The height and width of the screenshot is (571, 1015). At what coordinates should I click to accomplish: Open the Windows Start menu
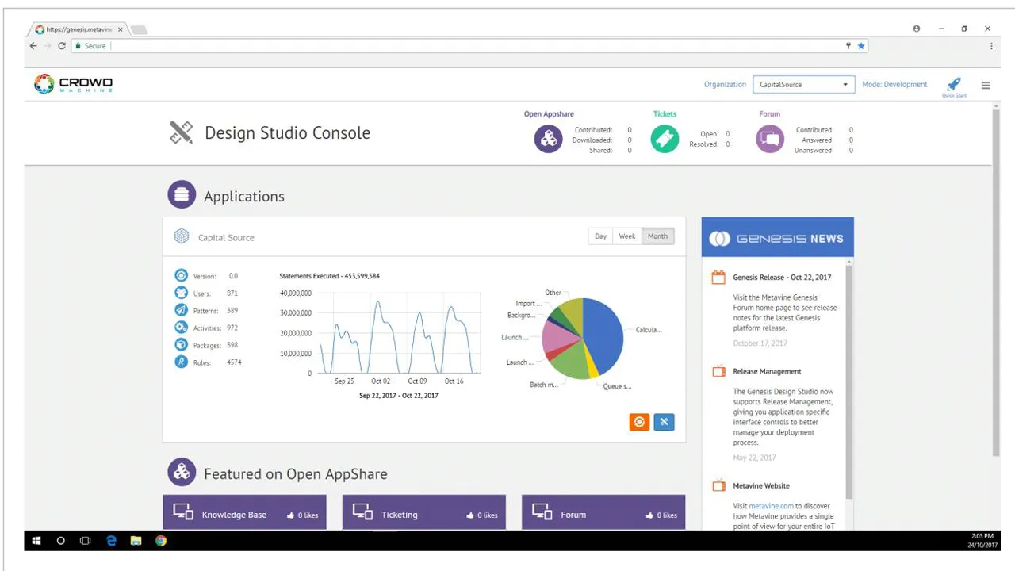(36, 541)
